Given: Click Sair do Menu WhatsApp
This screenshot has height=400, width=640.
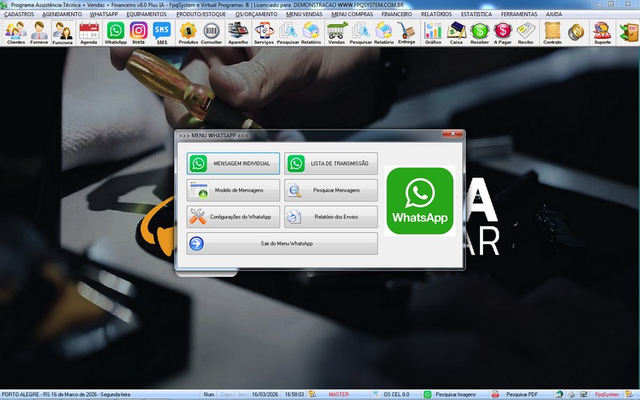Looking at the screenshot, I should 282,244.
